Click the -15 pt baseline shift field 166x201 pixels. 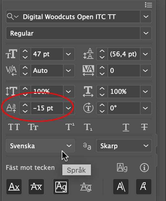point(47,108)
